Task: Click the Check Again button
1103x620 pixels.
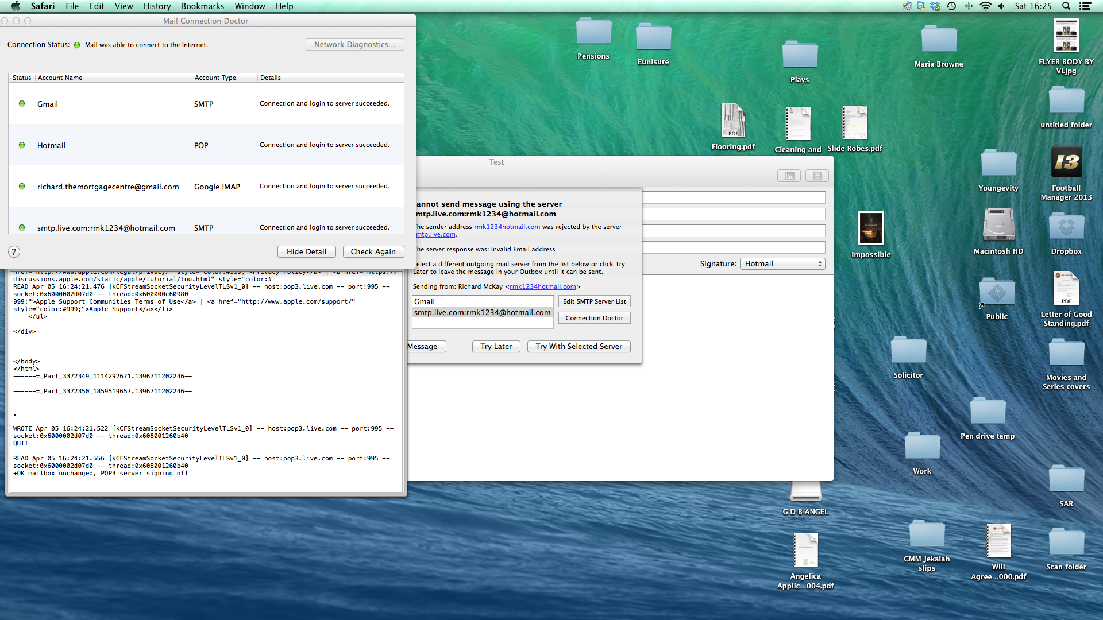Action: [373, 251]
